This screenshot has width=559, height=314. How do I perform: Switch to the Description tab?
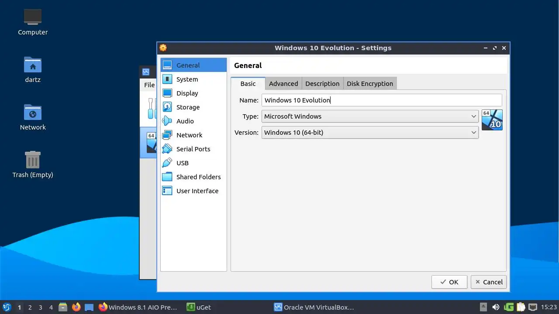322,83
